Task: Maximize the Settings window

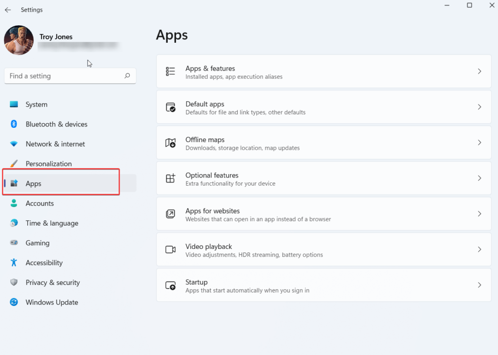Action: tap(469, 5)
